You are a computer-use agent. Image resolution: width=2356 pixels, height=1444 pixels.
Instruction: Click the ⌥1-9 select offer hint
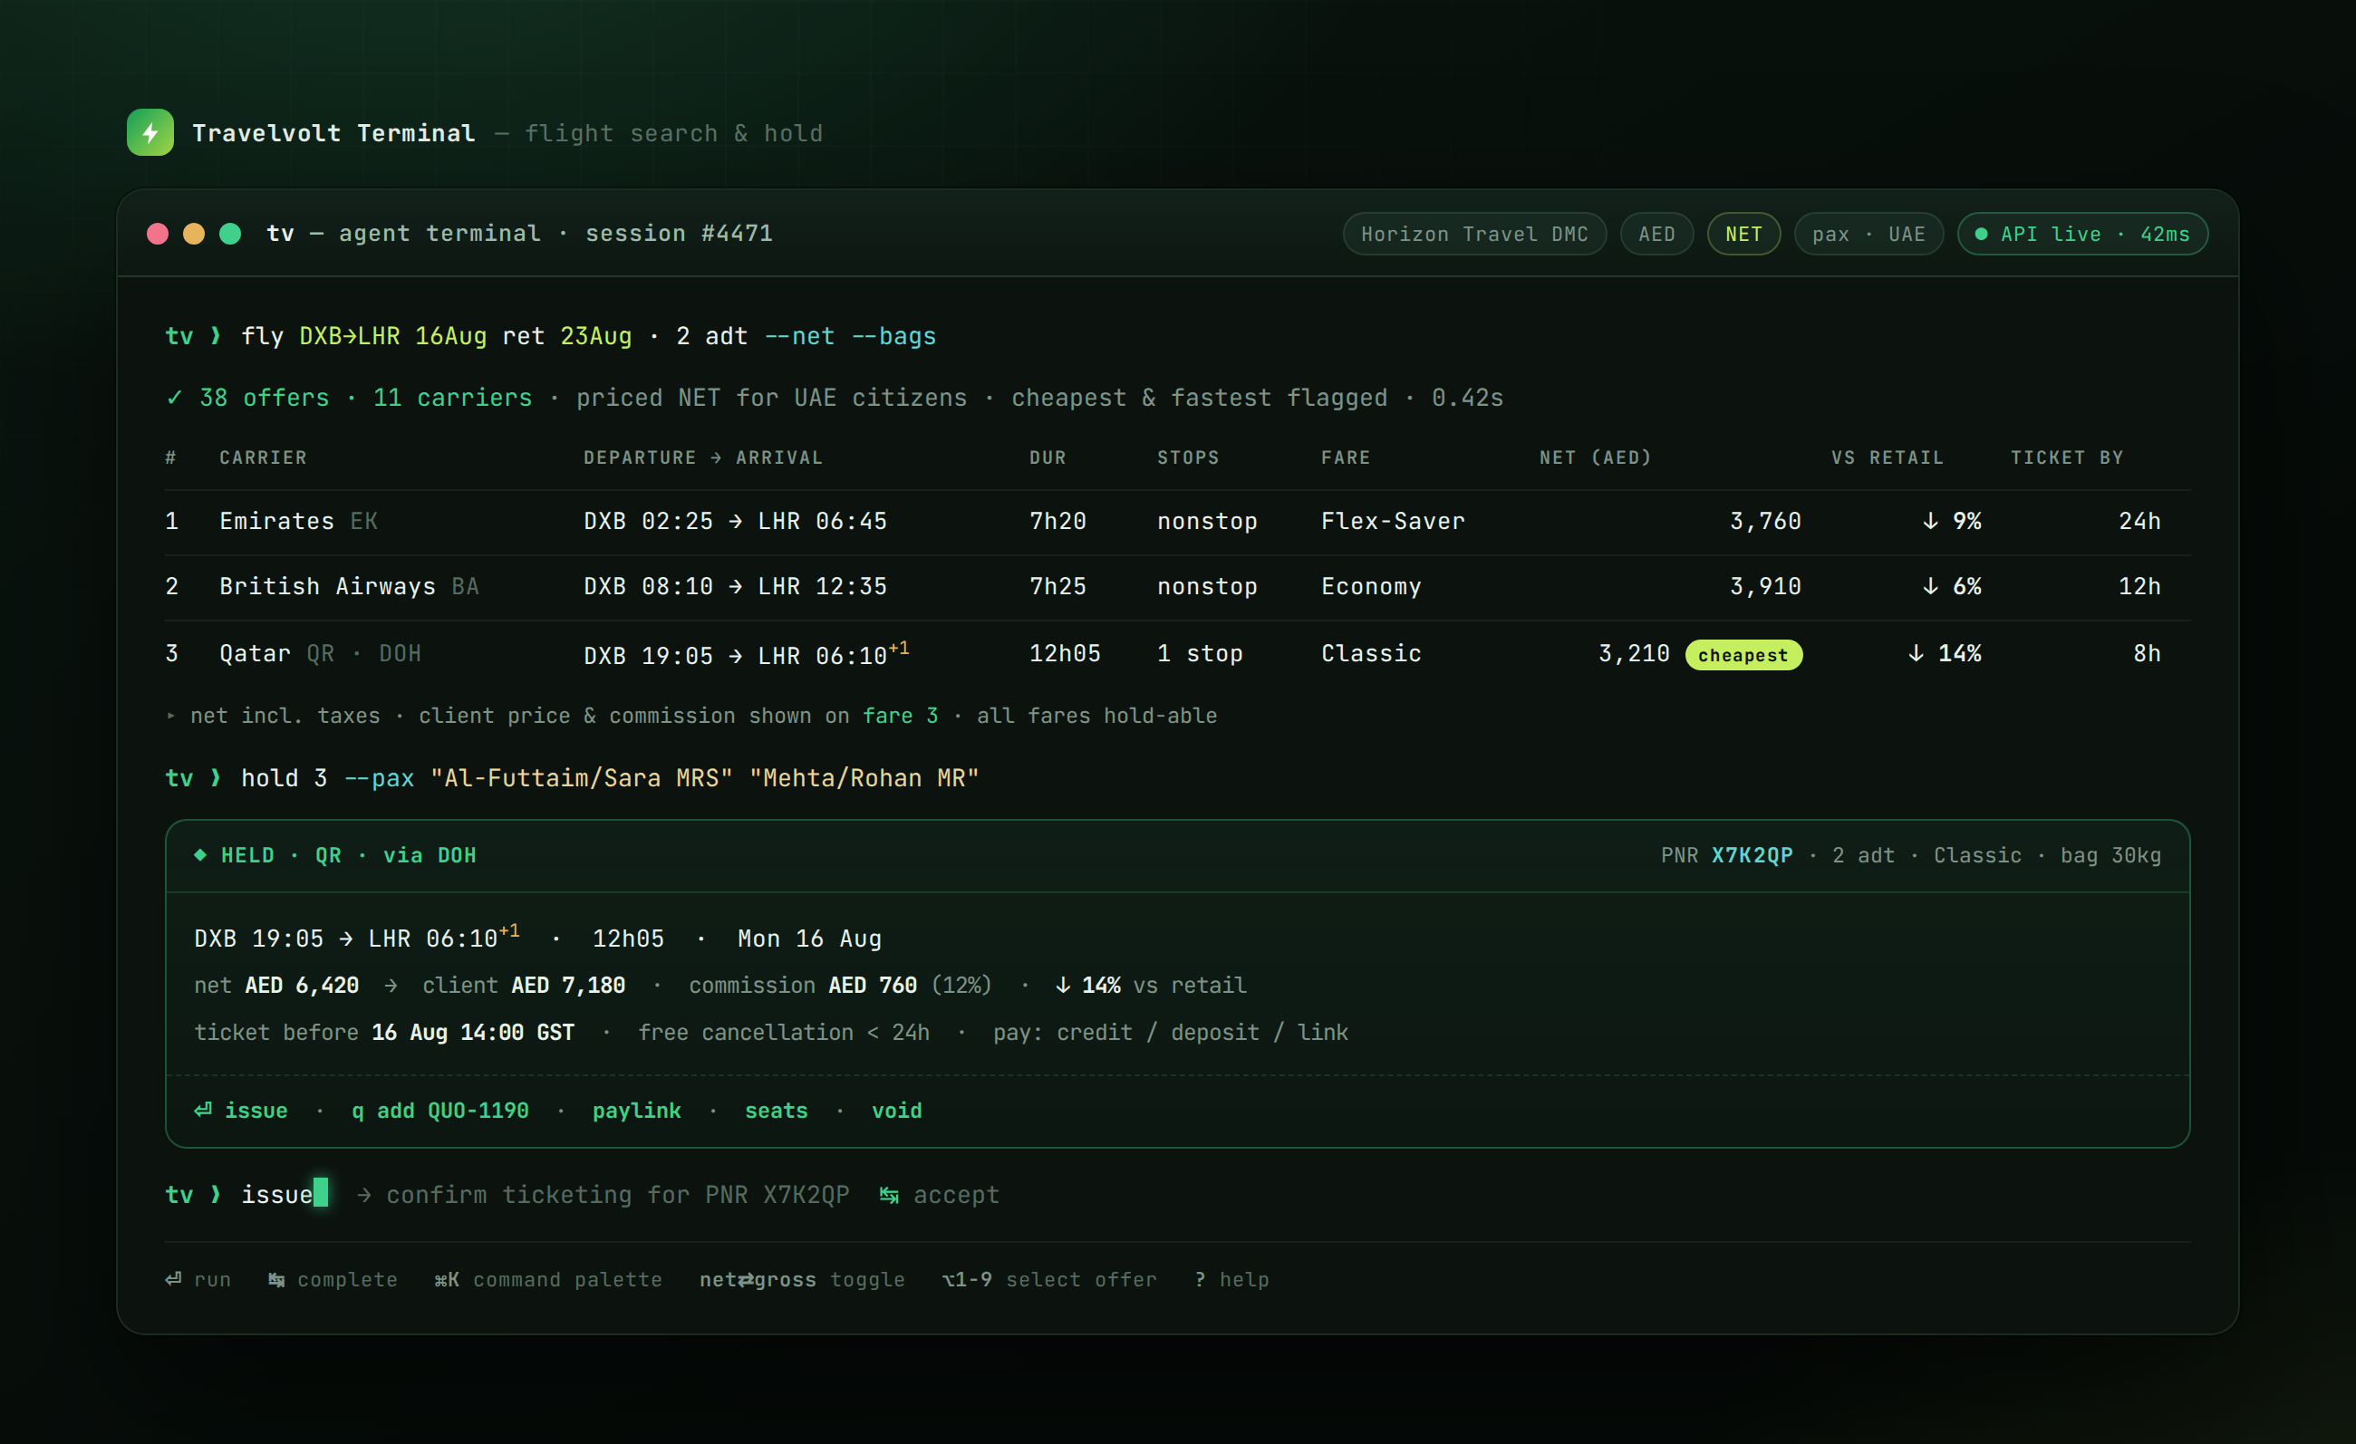coord(1050,1280)
